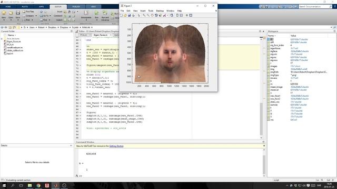Click Insert Colorbar icon in Figure toolbar

point(177,15)
